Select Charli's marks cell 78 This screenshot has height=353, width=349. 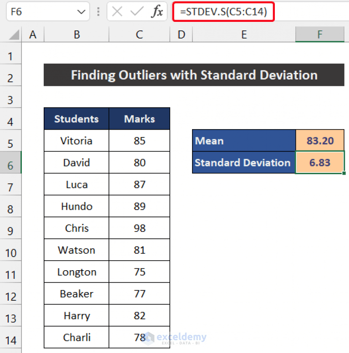pyautogui.click(x=139, y=337)
